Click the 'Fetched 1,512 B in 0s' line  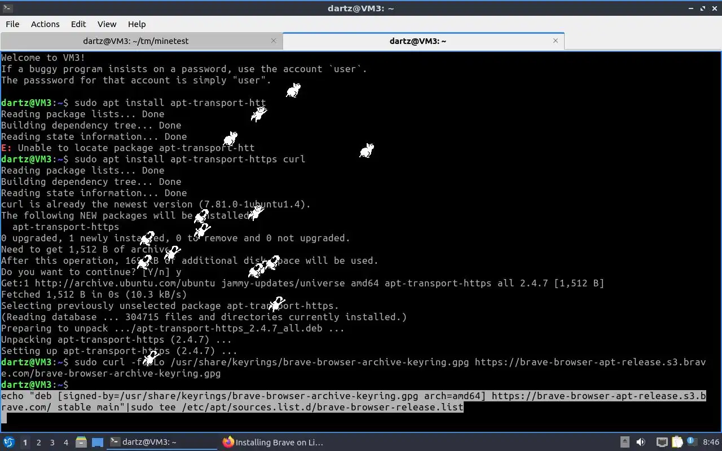[94, 294]
